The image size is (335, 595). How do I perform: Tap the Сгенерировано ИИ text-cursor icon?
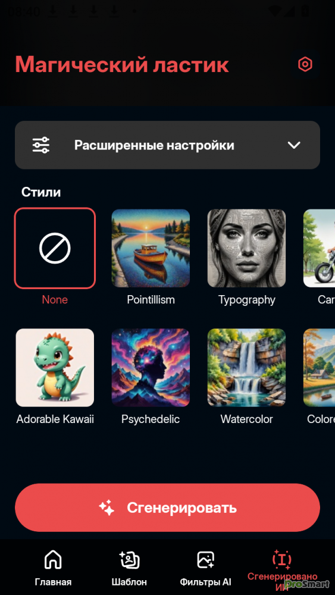point(282,559)
